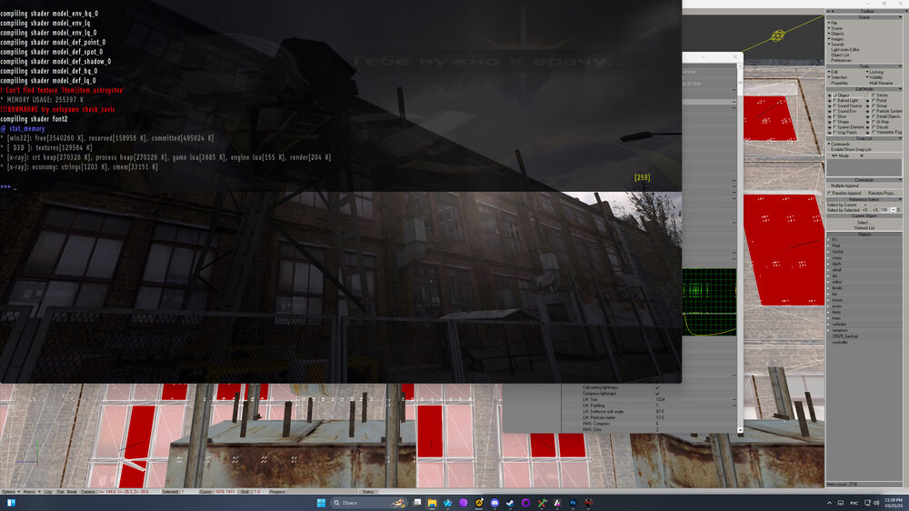Select the Sound Source edit mode
Viewport: 909px width, 511px height.
(x=848, y=105)
